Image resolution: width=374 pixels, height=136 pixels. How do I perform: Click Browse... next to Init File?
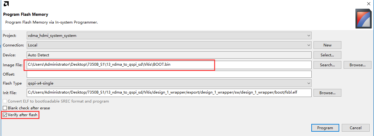tap(327, 93)
